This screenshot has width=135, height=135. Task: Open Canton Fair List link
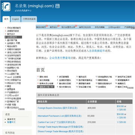57,122
